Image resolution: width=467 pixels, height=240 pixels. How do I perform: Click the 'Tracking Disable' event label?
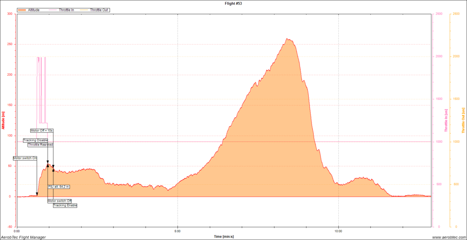tap(36, 140)
